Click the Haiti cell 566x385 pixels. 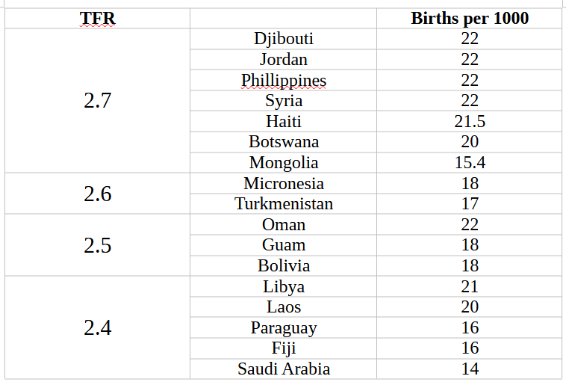[x=283, y=121]
